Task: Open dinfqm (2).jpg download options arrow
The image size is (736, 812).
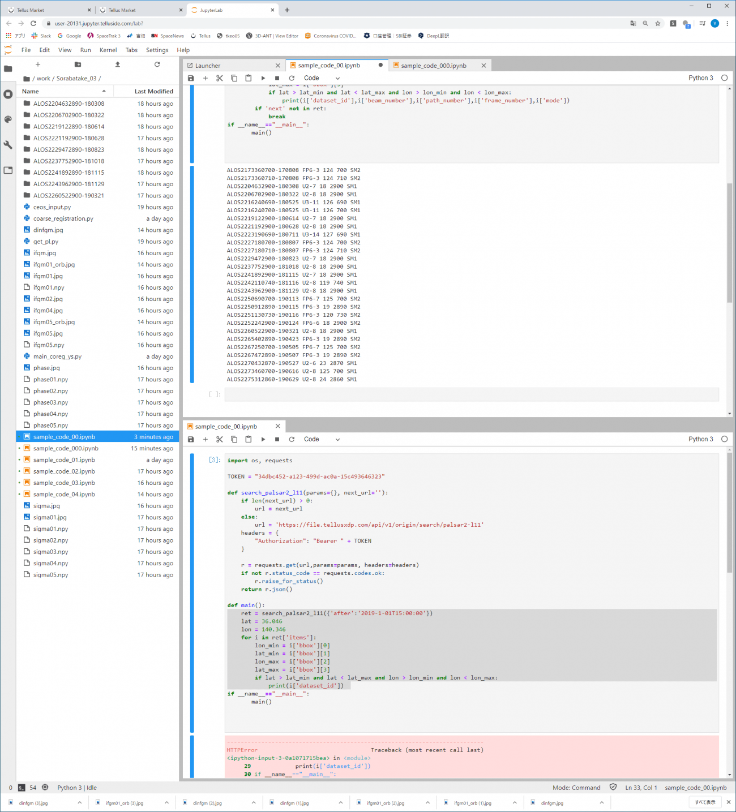Action: (x=254, y=802)
